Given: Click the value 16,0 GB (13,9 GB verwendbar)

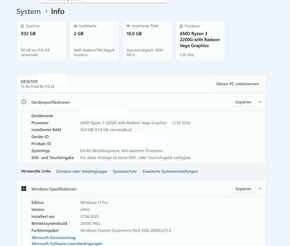Looking at the screenshot, I should 106,130.
